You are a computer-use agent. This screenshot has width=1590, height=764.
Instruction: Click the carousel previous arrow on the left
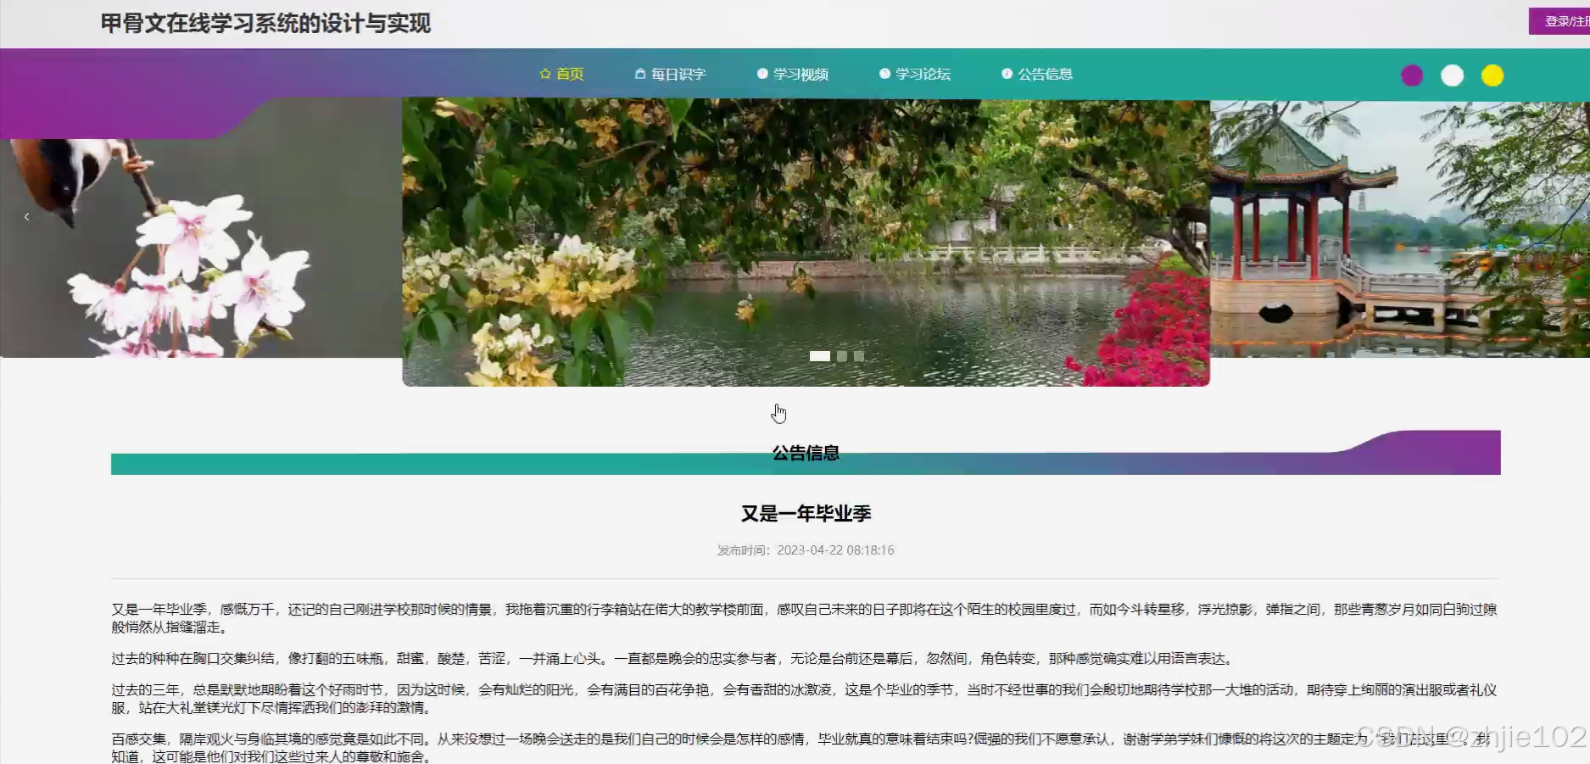click(x=26, y=216)
